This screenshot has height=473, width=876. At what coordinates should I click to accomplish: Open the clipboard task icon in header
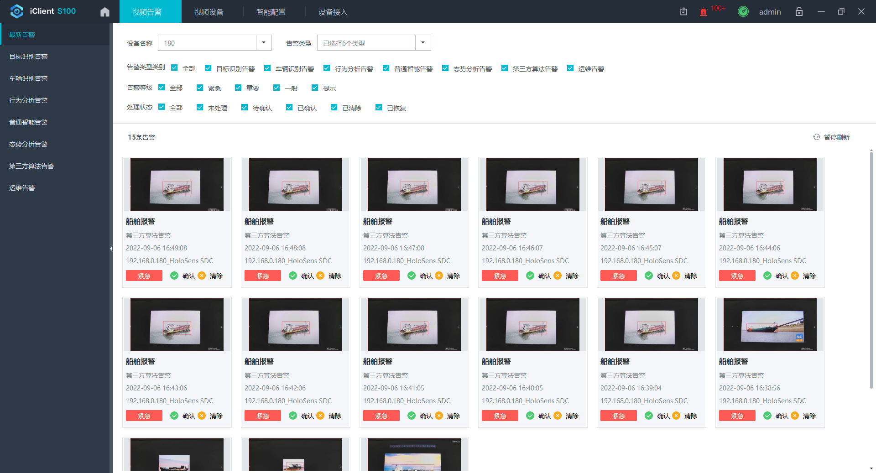pyautogui.click(x=683, y=12)
